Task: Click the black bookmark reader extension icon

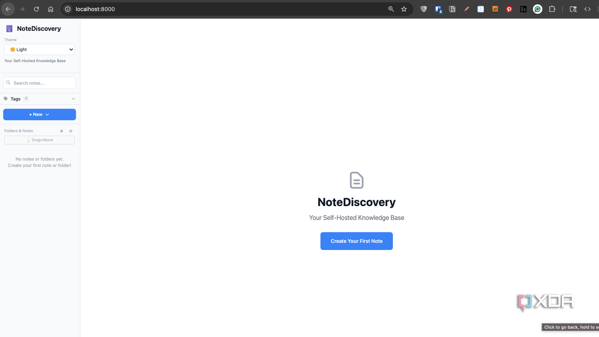Action: (x=523, y=9)
